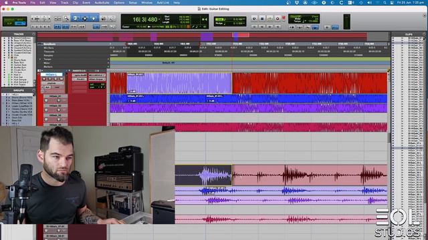Image resolution: width=428 pixels, height=240 pixels.
Task: Click the HiGain L track pan value field
Action: (97, 87)
